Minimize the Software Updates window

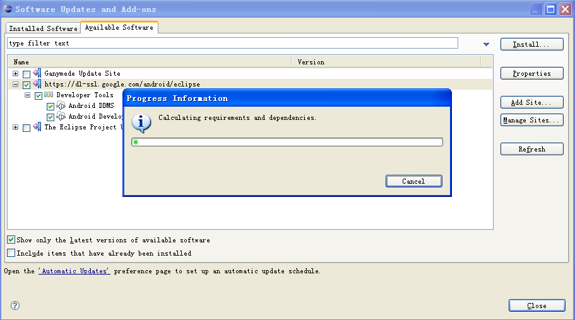[536, 9]
